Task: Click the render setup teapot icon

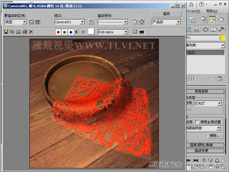Action: [204, 19]
